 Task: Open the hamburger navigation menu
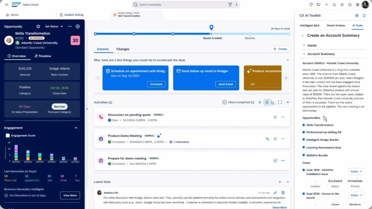[7, 4]
